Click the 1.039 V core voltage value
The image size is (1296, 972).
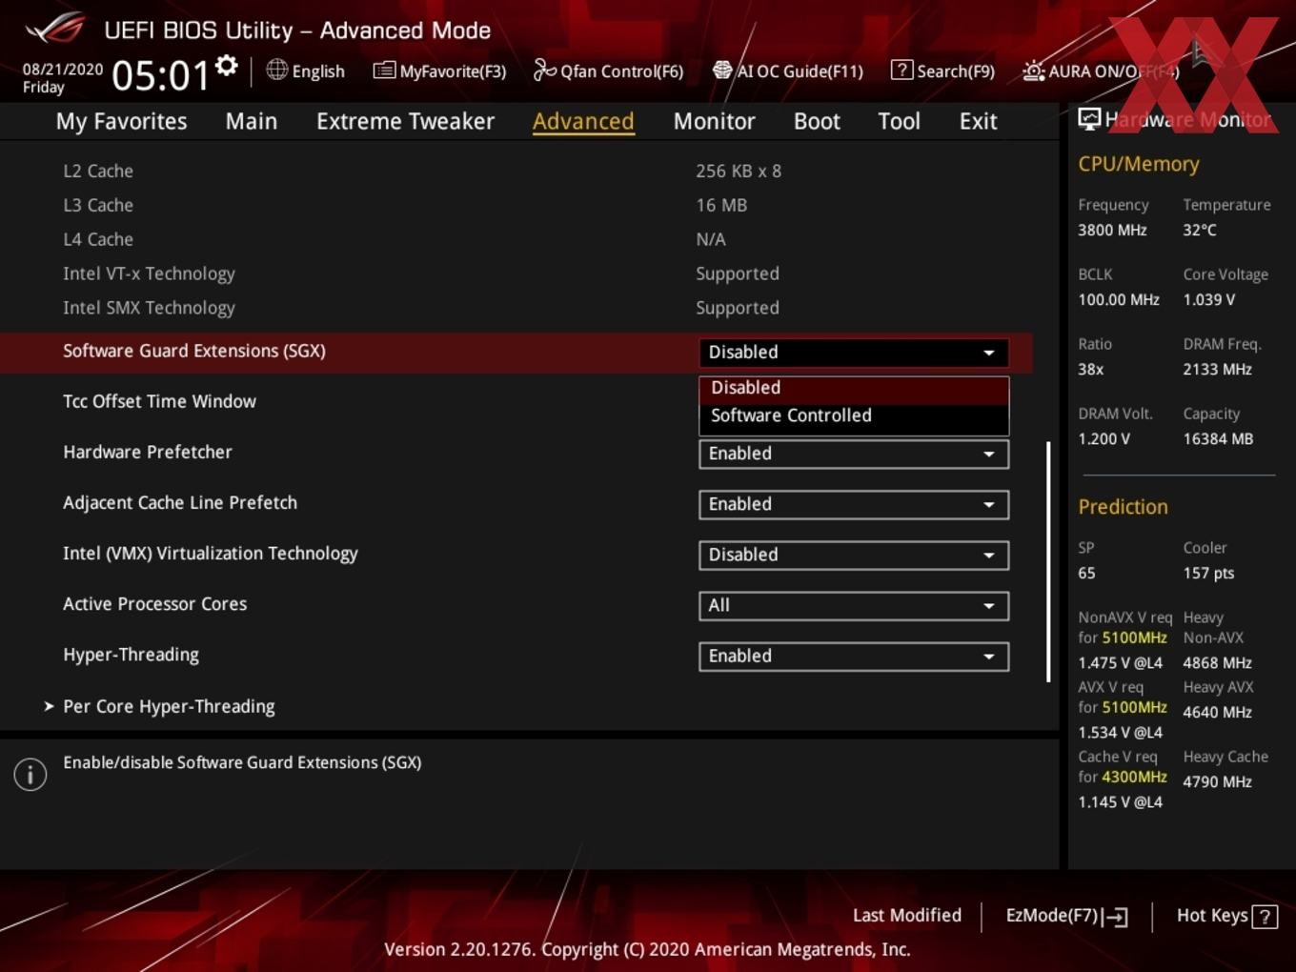(1209, 299)
